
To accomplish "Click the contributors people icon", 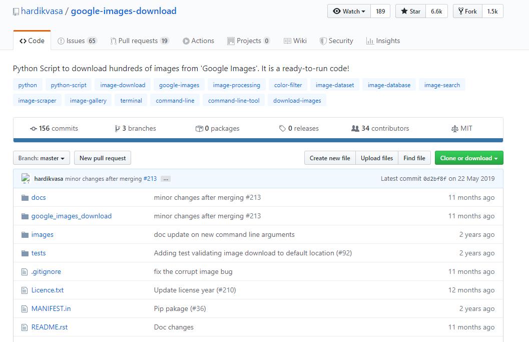I will click(355, 129).
